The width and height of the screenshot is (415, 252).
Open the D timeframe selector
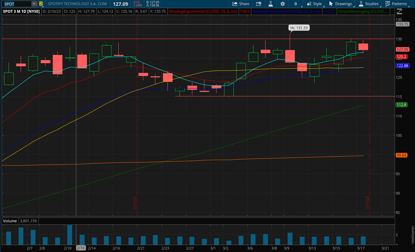pos(296,4)
